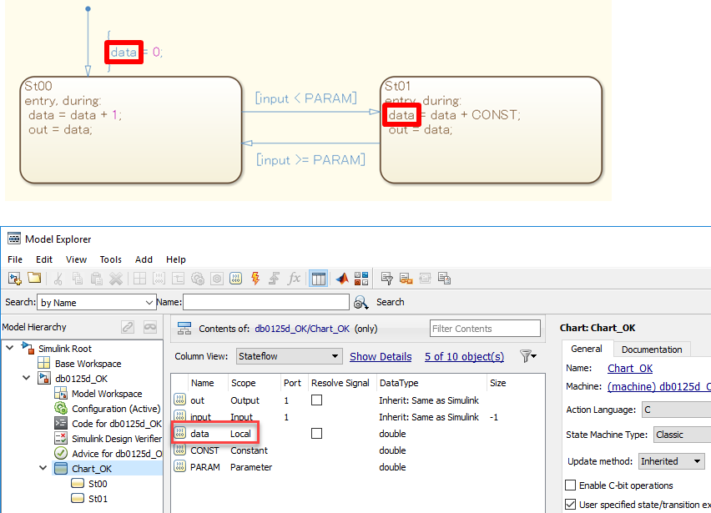This screenshot has height=513, width=711.
Task: Click the MATLAB logo toolbar icon
Action: pos(342,279)
